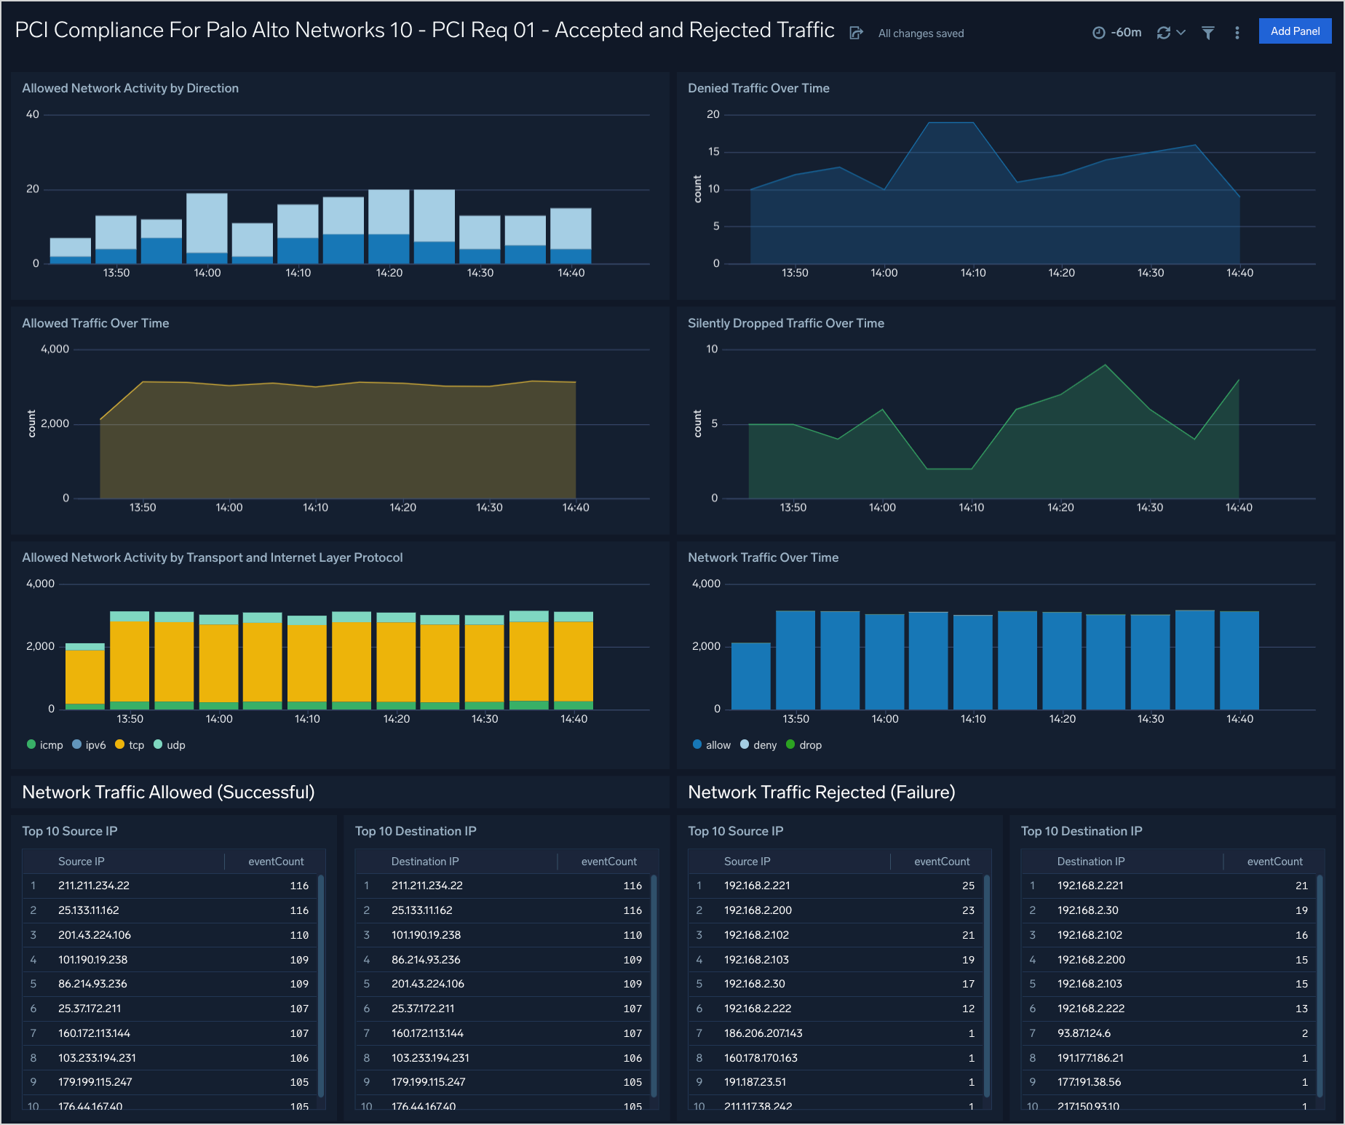Select the drop legend icon
This screenshot has width=1345, height=1125.
click(790, 744)
